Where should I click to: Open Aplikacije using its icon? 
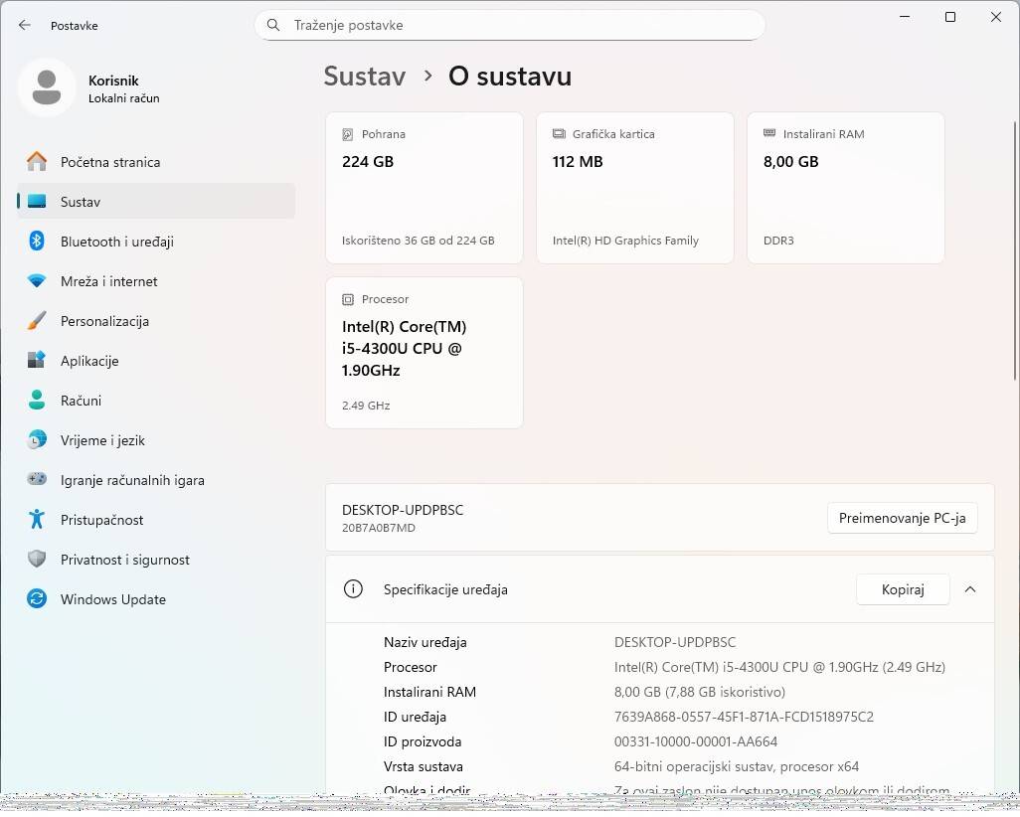(37, 361)
